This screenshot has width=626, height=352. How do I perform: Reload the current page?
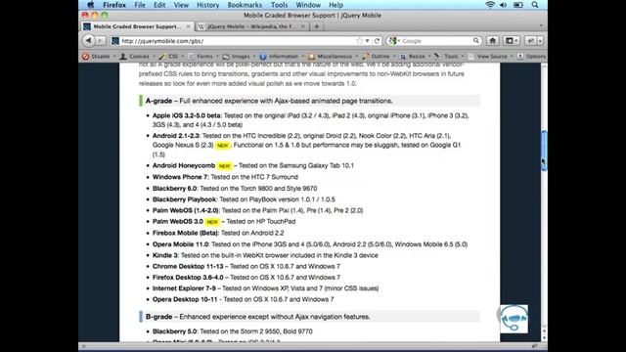click(x=377, y=41)
